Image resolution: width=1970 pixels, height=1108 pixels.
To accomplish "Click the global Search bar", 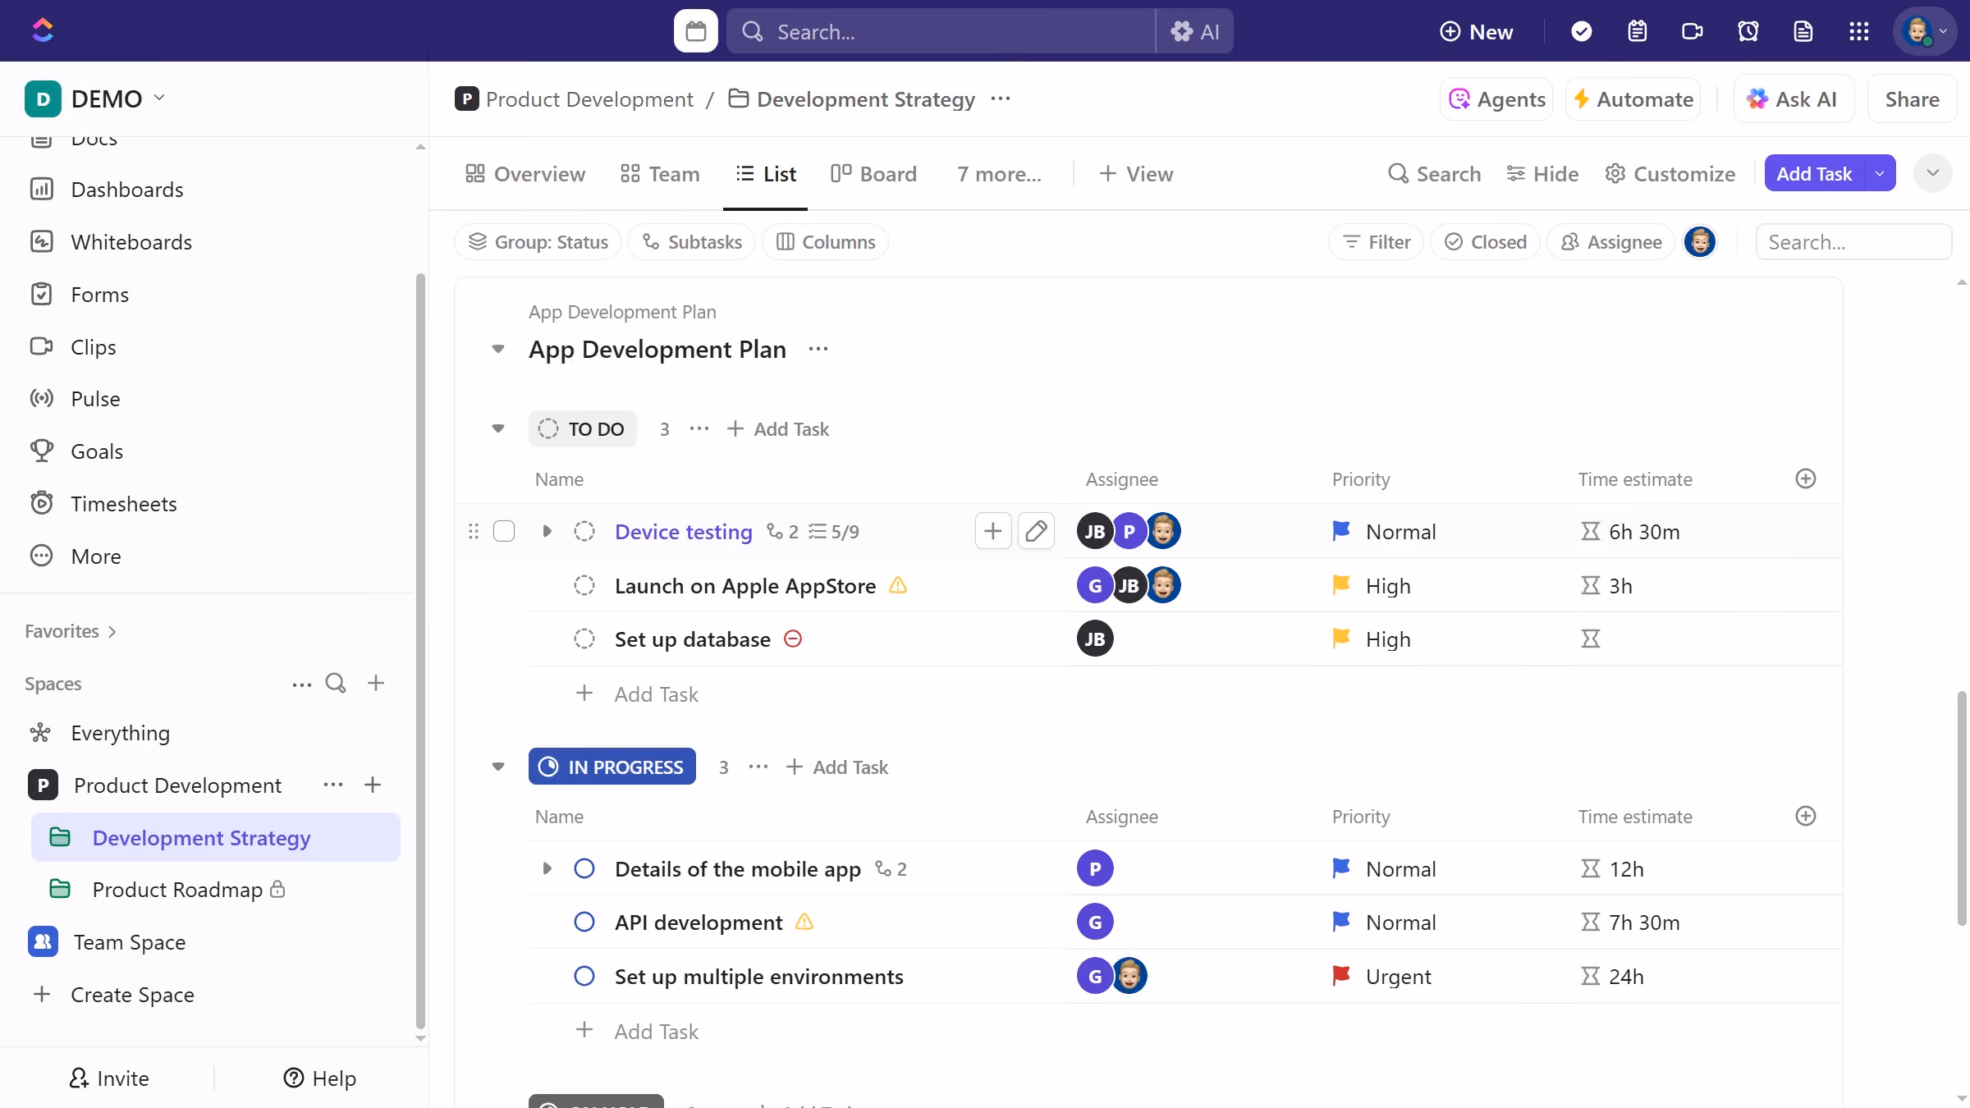I will [941, 31].
